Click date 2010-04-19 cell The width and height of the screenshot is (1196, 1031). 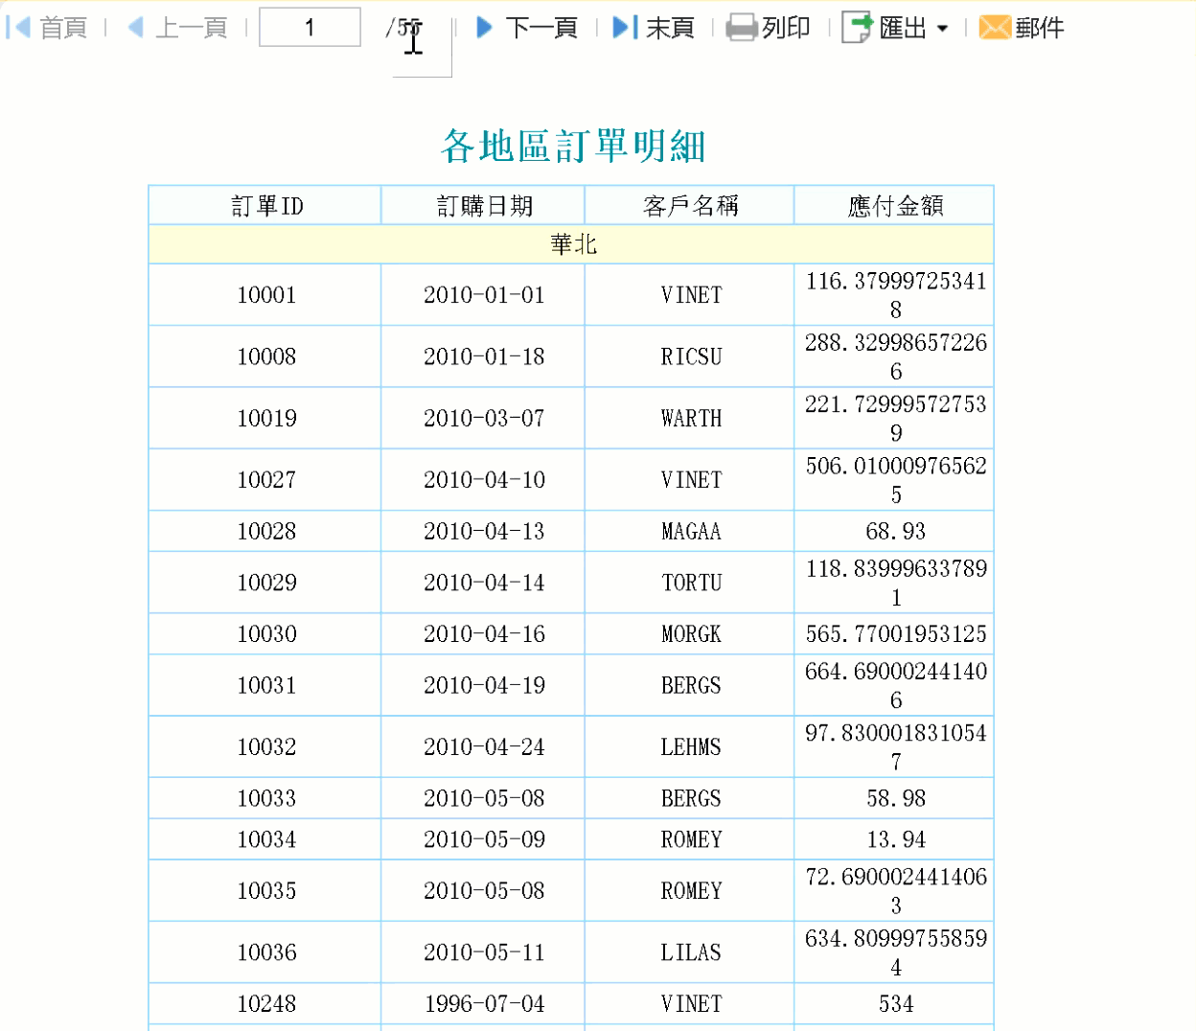pos(483,685)
